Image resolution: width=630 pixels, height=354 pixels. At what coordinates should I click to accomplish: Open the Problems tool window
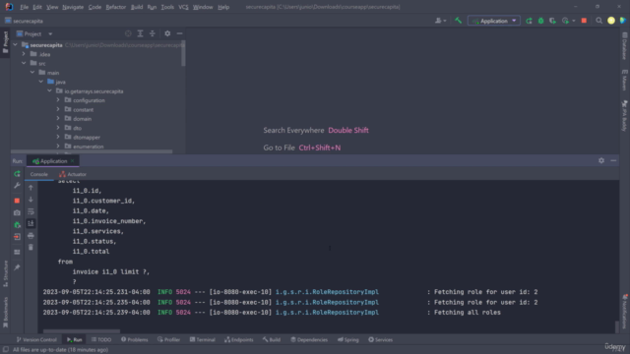[135, 339]
